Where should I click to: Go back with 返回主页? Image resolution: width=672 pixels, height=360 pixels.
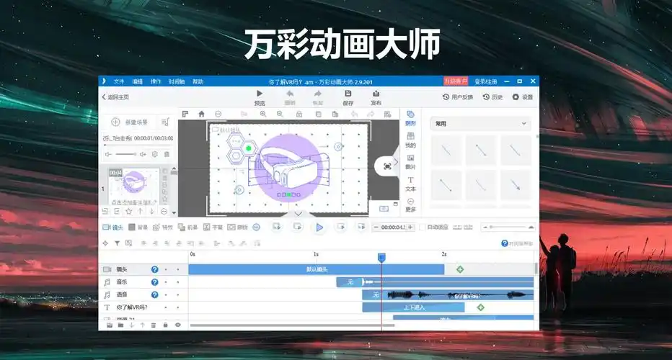coord(115,97)
